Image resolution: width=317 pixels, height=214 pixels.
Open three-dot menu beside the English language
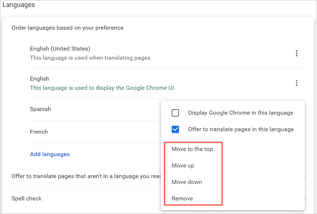coord(296,83)
